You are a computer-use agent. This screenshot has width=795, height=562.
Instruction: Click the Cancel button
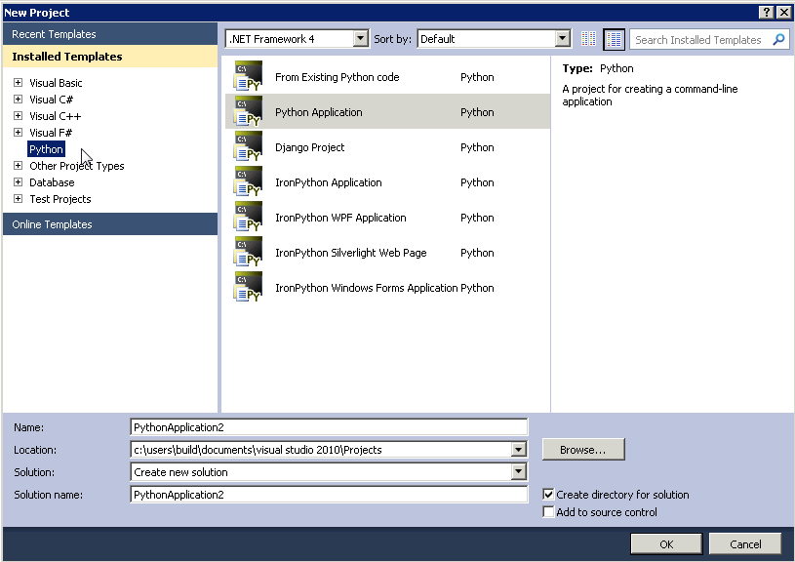point(745,544)
